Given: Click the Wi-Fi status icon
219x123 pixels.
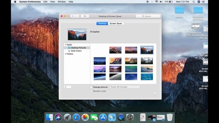Looking at the screenshot, I should click(157, 2).
